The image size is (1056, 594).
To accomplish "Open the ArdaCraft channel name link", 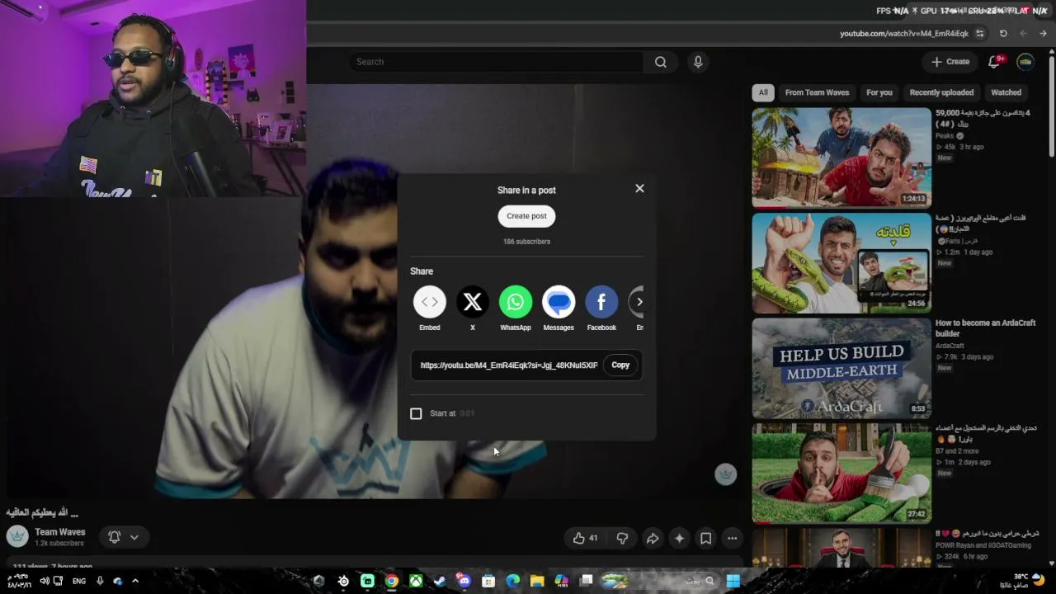I will click(950, 346).
